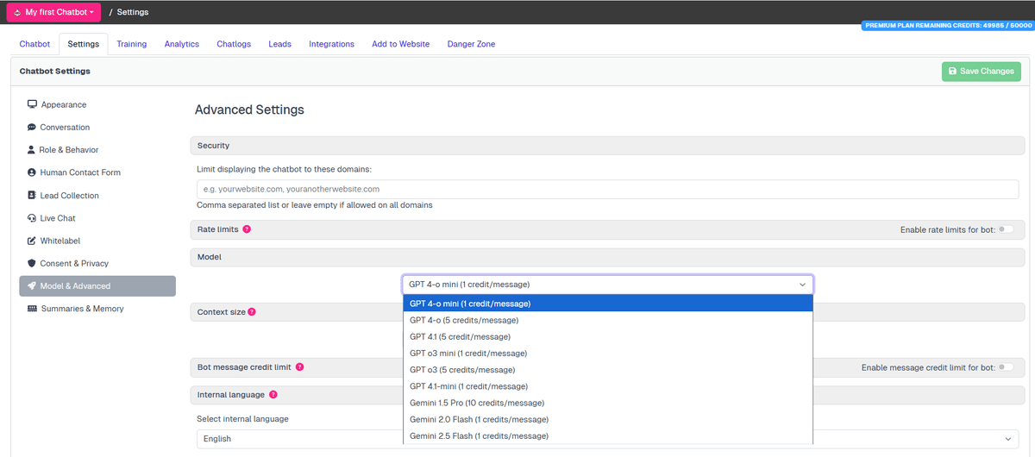
Task: Open the My first Chatbot dropdown
Action: (53, 12)
